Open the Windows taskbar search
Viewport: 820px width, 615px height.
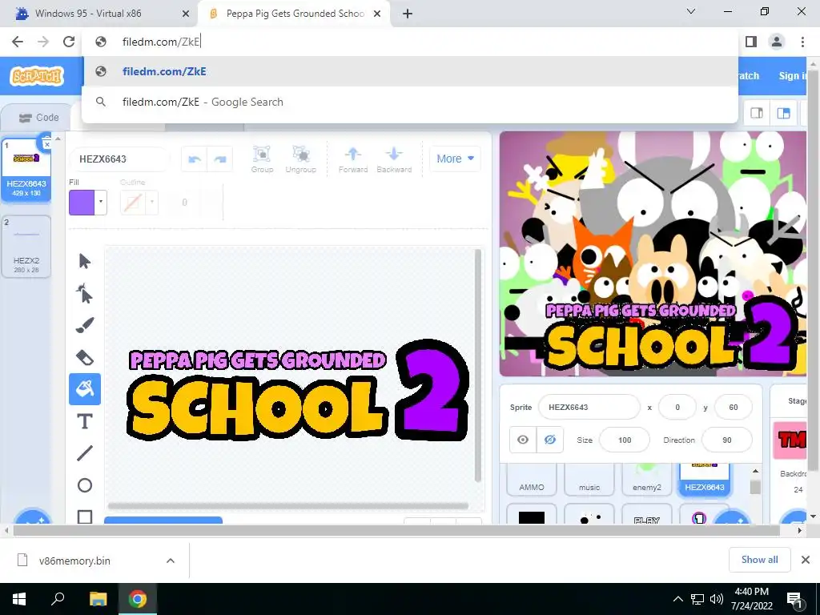(x=58, y=599)
